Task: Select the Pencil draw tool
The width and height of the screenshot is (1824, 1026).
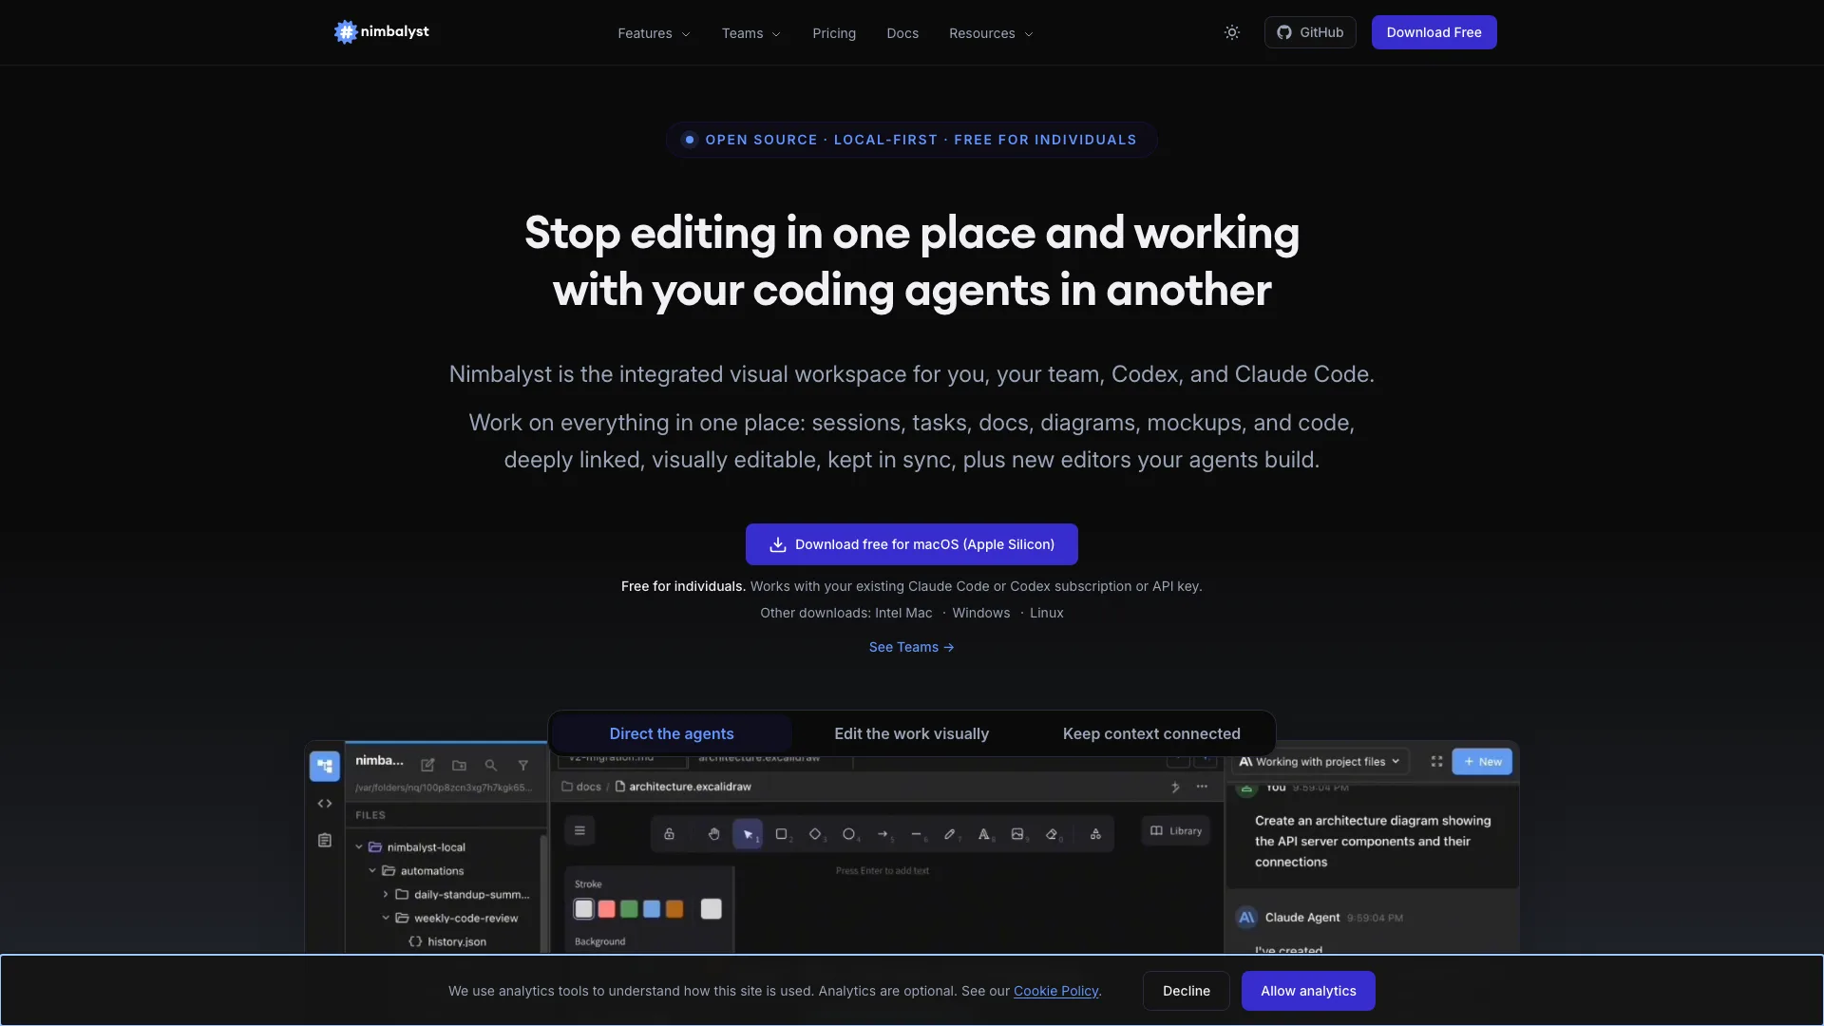Action: click(950, 834)
